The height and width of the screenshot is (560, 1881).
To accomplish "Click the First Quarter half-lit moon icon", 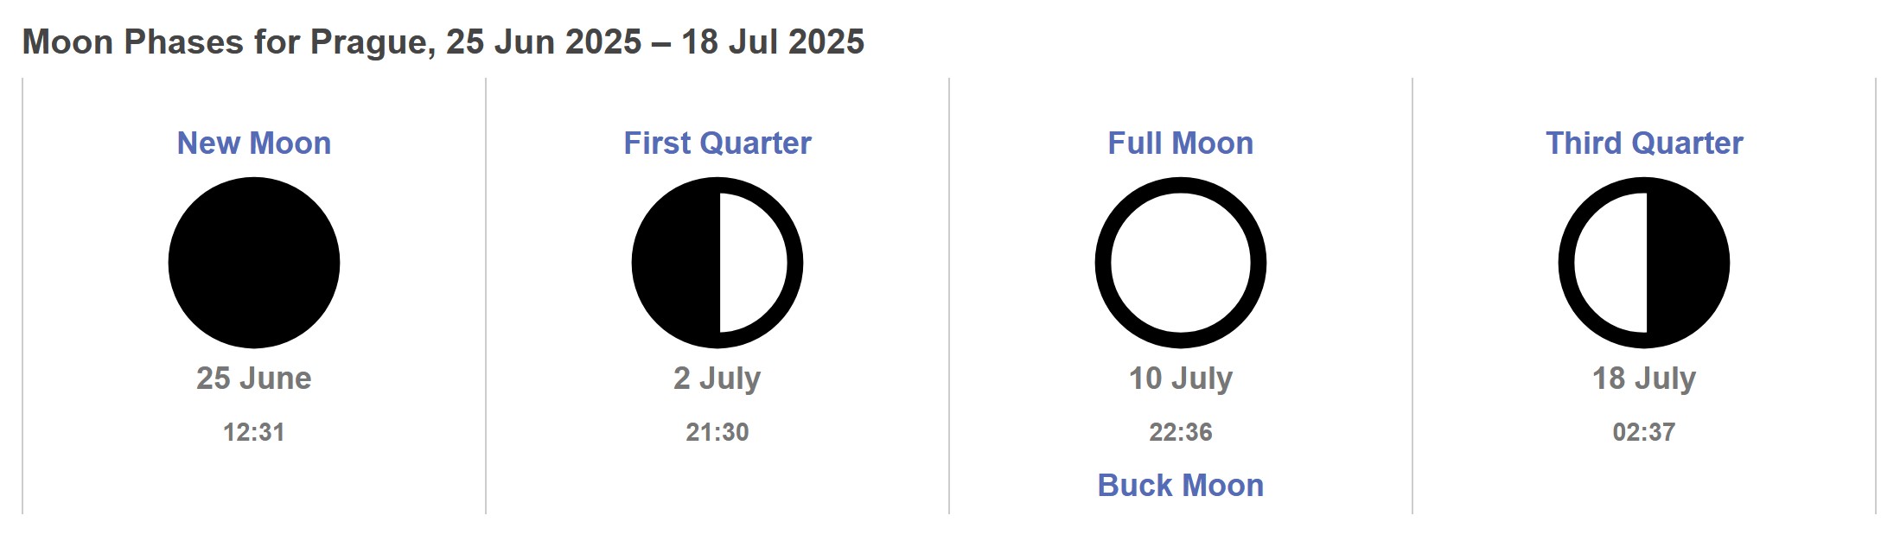I will pos(717,263).
